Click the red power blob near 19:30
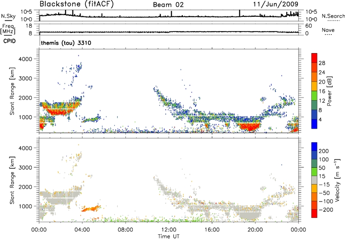Screen dimensions: 345x239 249,127
